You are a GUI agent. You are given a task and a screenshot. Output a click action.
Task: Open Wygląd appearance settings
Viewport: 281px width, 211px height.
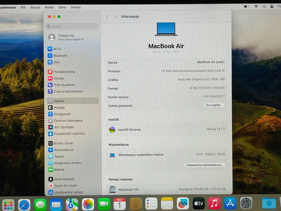(56, 108)
